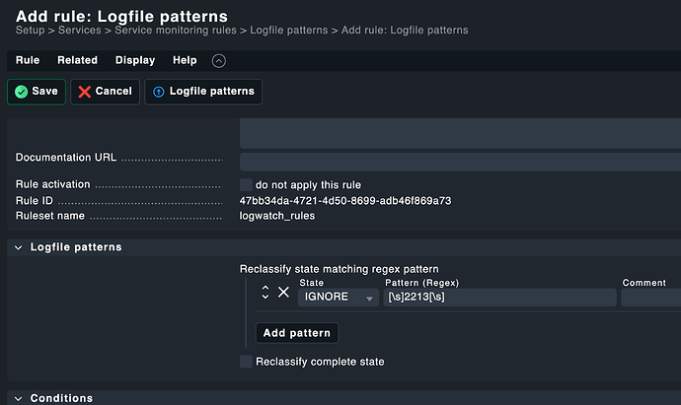The image size is (681, 405).
Task: Click the red Cancel X icon
Action: (85, 92)
